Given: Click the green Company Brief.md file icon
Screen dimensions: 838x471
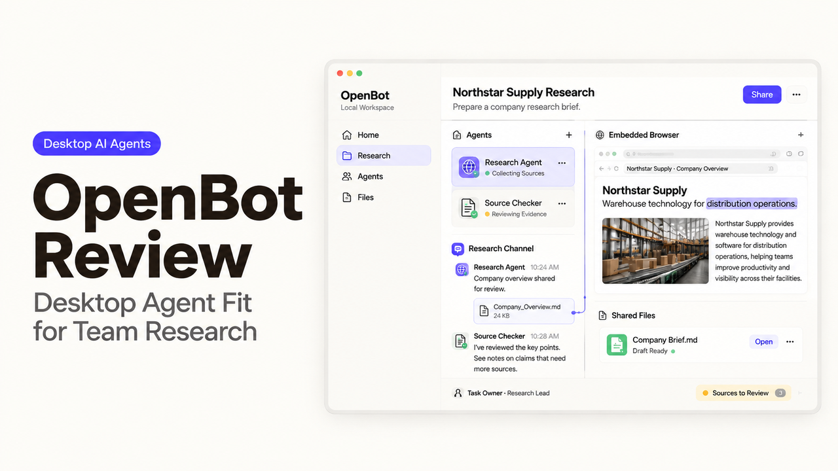Looking at the screenshot, I should click(617, 345).
